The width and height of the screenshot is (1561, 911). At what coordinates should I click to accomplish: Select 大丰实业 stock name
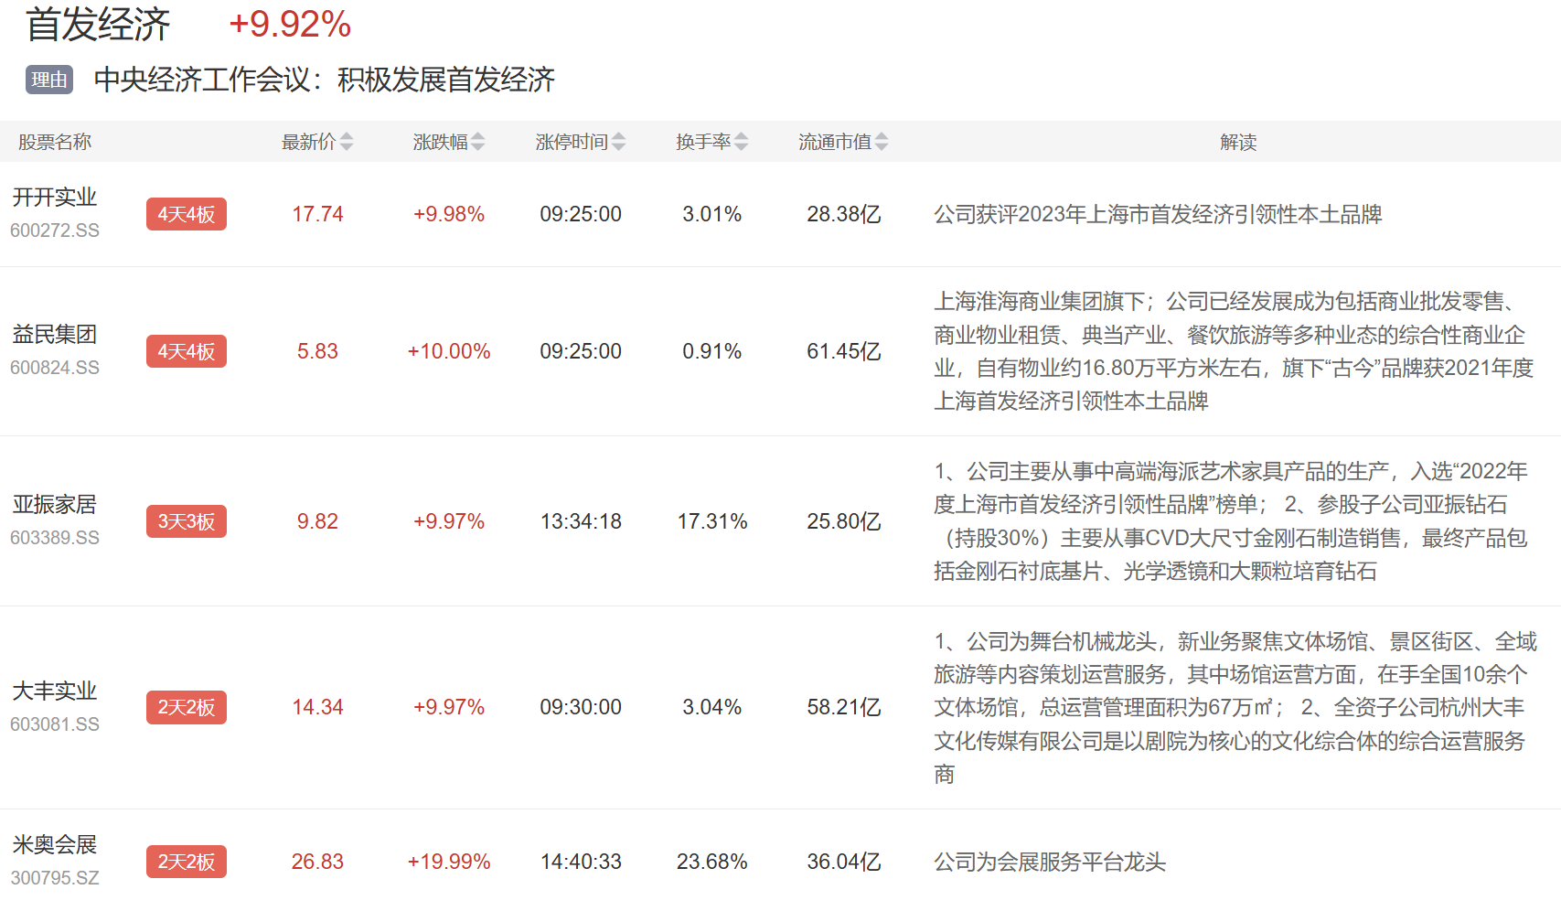[x=55, y=691]
